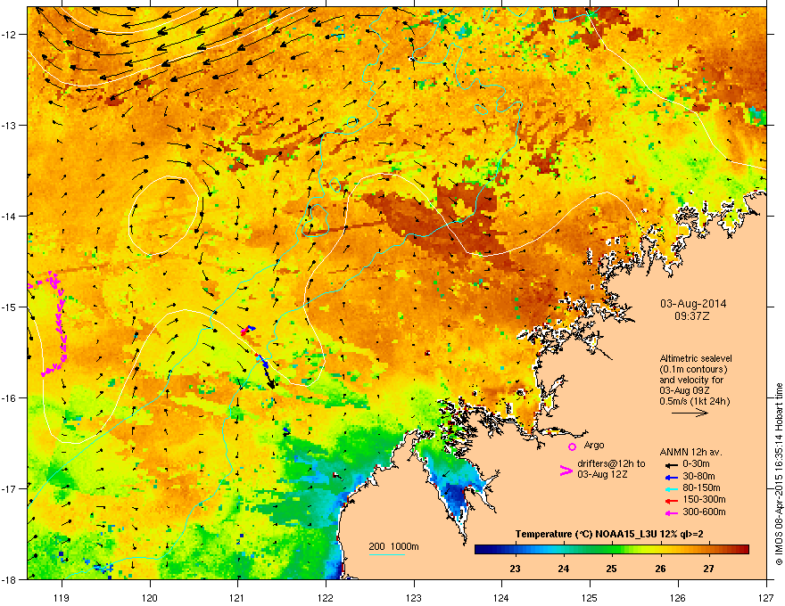Click the longitude axis label 121
Screen dimensions: 785x606
(237, 597)
